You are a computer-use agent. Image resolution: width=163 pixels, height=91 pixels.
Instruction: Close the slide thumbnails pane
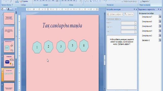(x=16, y=9)
